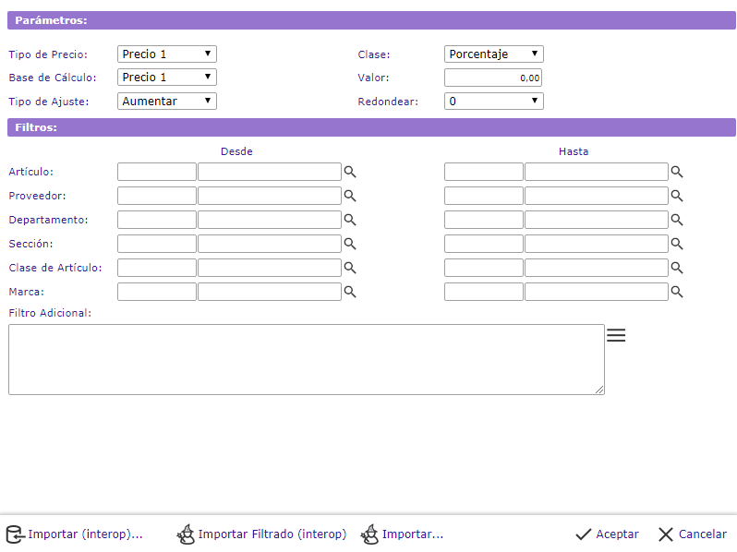Focus Artículo Desde code field
The height and width of the screenshot is (552, 737).
(x=157, y=172)
